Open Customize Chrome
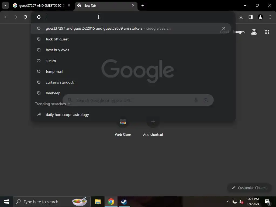This screenshot has width=276, height=207. [250, 188]
